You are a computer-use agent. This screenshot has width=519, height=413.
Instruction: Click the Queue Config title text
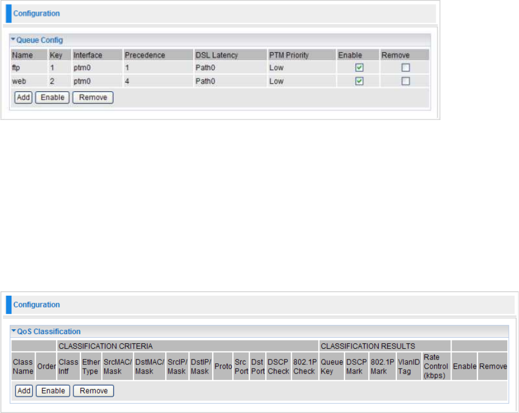coord(39,40)
